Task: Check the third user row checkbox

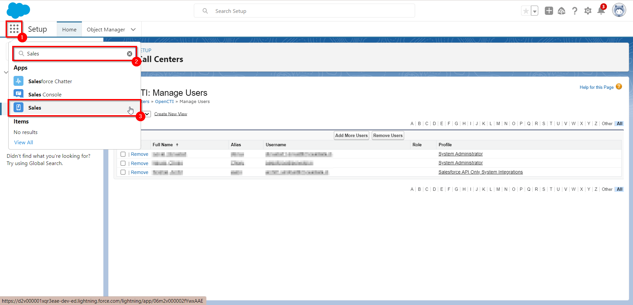Action: [x=123, y=172]
